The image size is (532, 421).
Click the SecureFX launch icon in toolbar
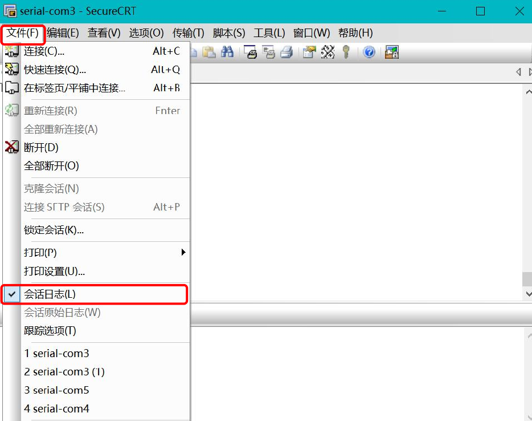tap(391, 52)
